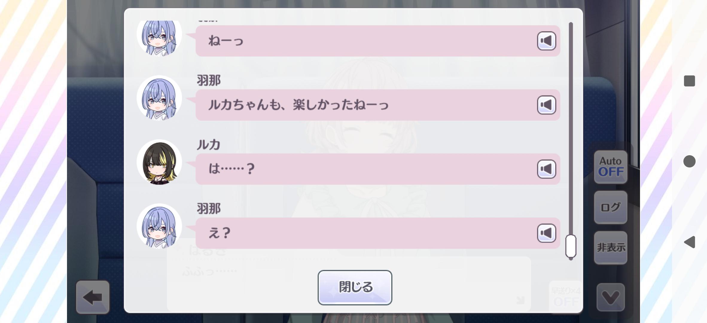Click the log scrollbar thumb
This screenshot has width=707, height=323.
pos(571,246)
